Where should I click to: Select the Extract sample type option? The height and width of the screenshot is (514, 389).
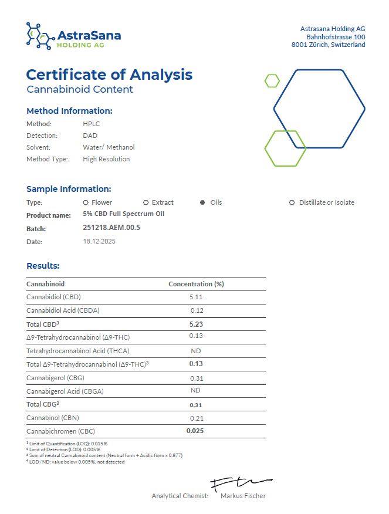pyautogui.click(x=146, y=202)
